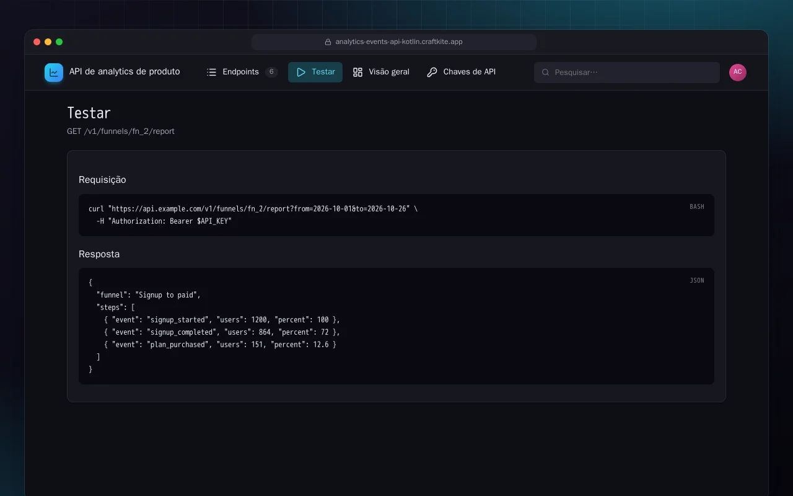Screen dimensions: 793x496
Task: Close the window with red button
Action: click(x=37, y=42)
